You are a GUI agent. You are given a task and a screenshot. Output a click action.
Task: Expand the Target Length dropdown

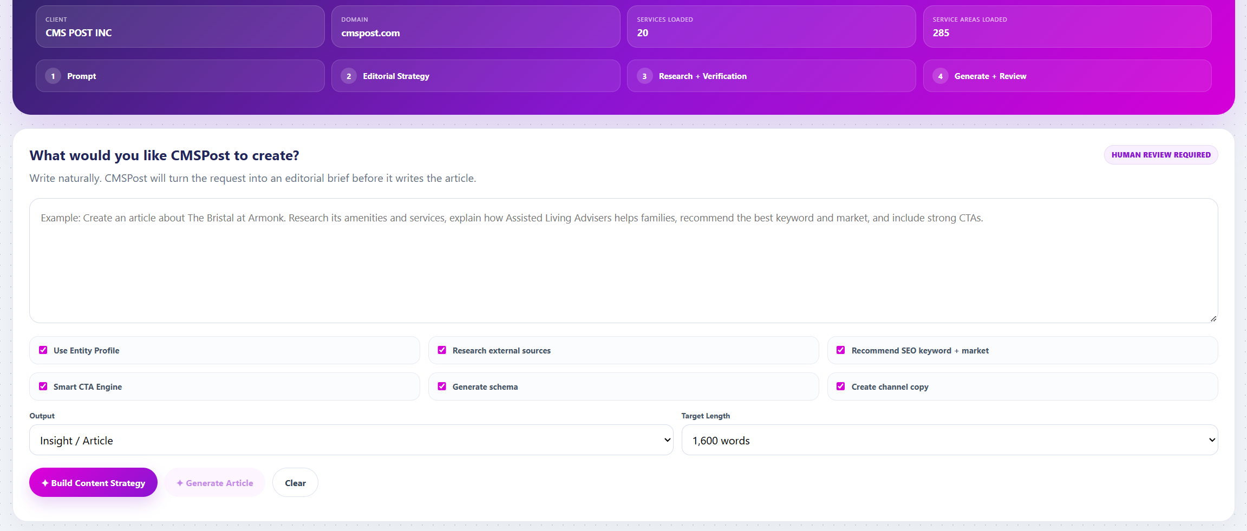[x=949, y=440]
